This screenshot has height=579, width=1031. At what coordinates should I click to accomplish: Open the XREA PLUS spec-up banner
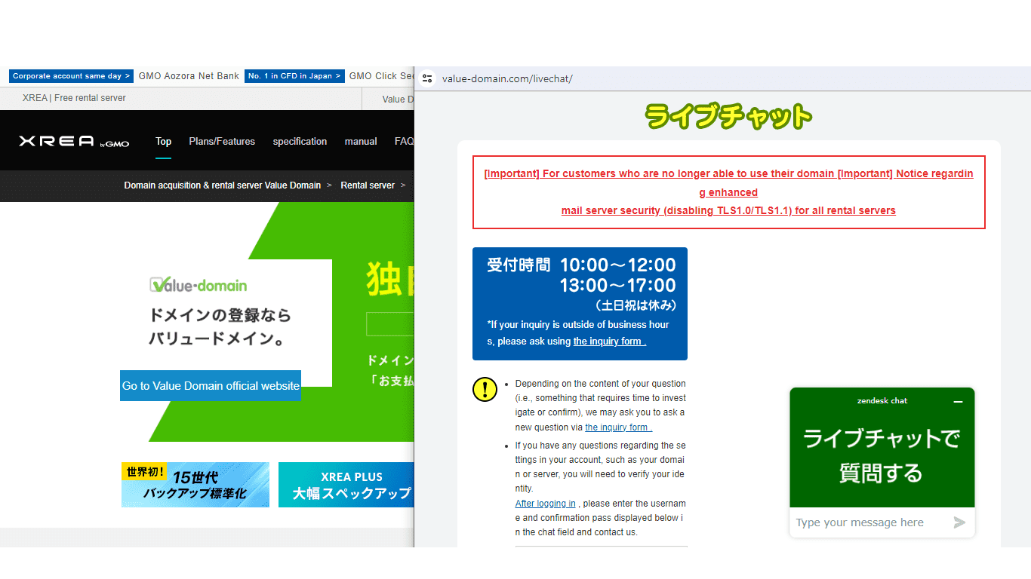[346, 485]
